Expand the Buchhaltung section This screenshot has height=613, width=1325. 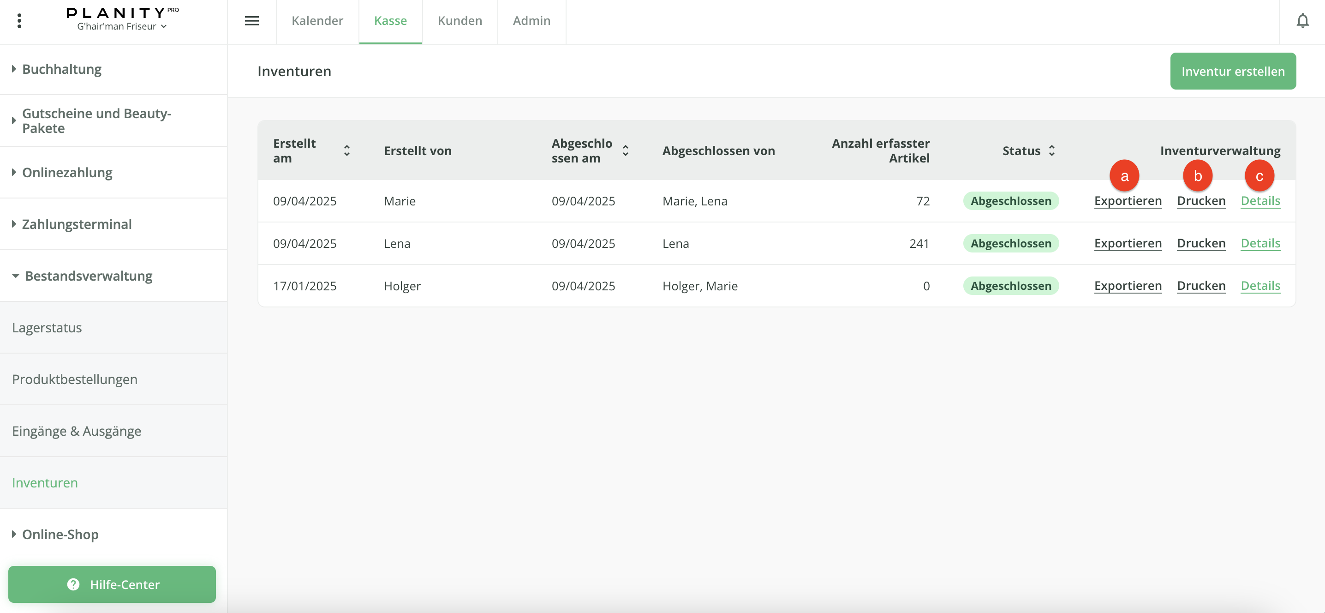(62, 70)
